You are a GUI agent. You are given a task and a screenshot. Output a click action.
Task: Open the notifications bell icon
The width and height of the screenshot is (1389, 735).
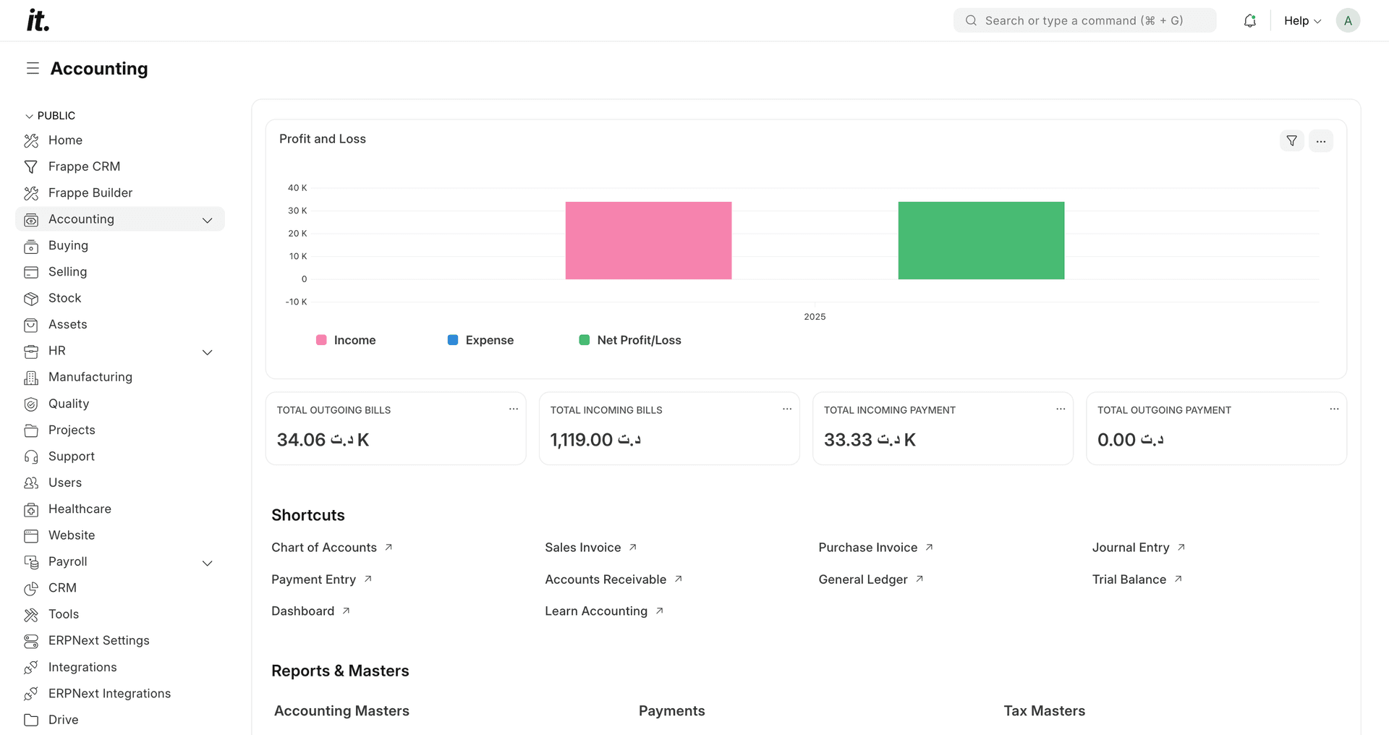coord(1249,20)
